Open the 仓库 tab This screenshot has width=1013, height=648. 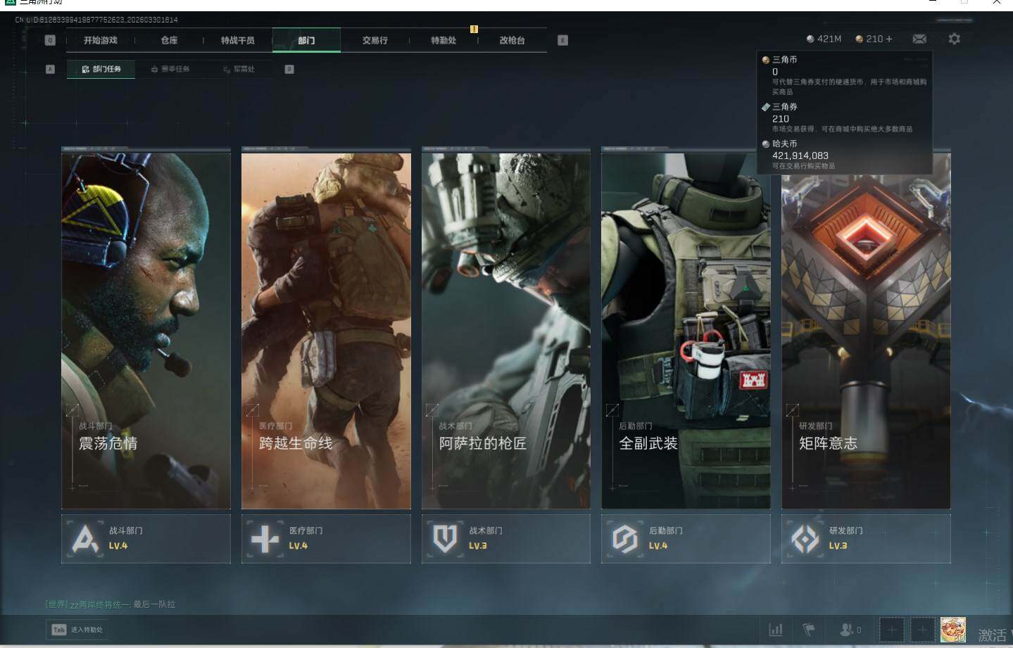click(169, 40)
